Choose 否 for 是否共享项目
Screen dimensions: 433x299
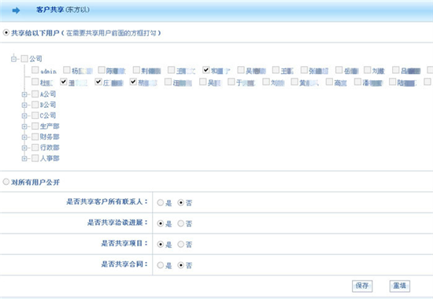(x=180, y=244)
